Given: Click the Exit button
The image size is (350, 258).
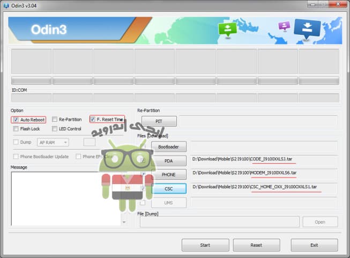Looking at the screenshot, I should click(314, 245).
